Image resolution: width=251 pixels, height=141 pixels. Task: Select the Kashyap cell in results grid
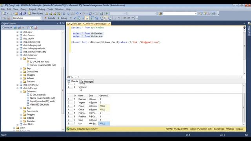[82, 99]
